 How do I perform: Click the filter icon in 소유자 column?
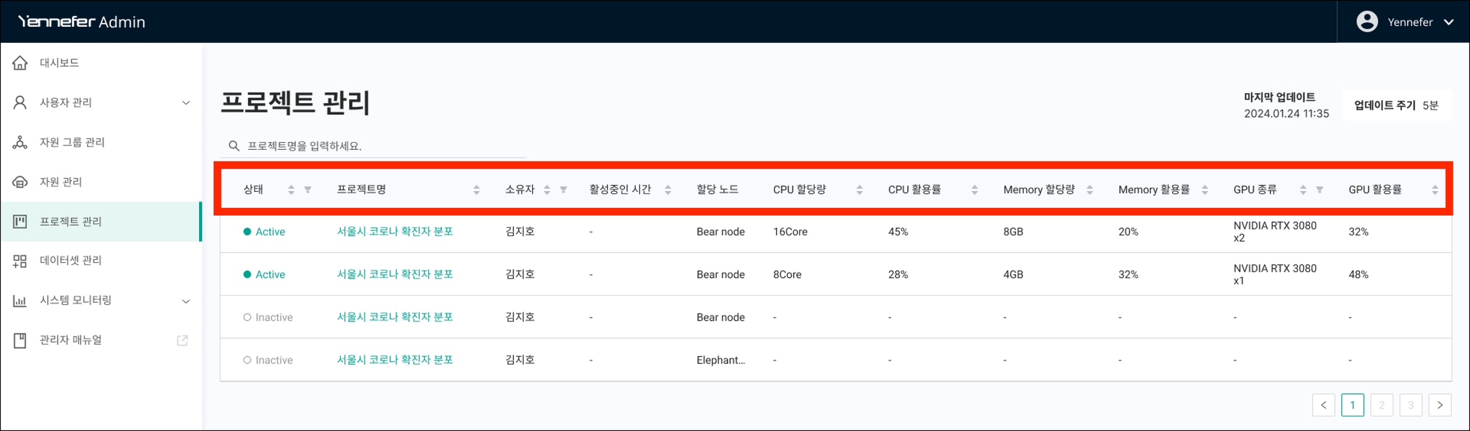pyautogui.click(x=563, y=190)
